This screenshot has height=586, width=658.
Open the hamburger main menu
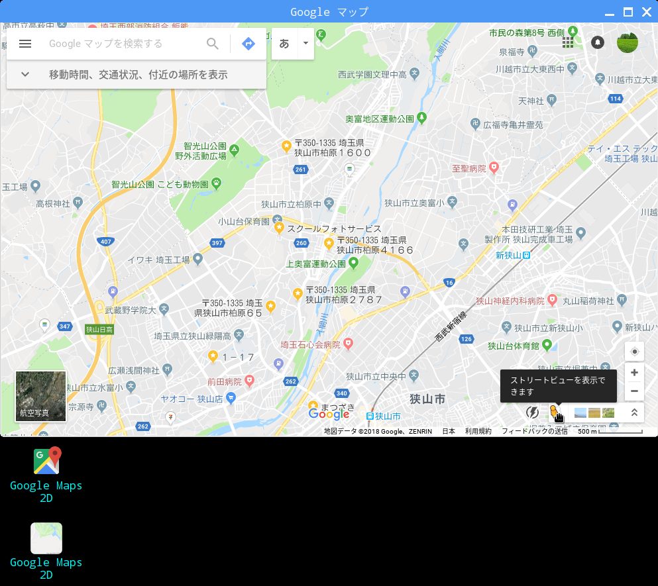[25, 44]
